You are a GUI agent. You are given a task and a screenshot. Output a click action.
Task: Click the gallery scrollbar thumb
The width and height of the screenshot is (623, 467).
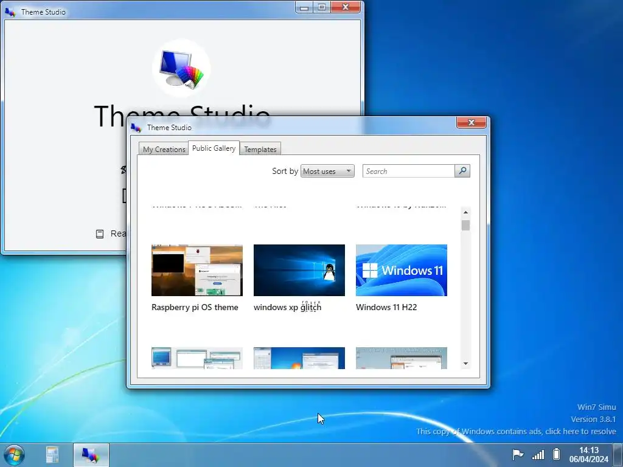click(465, 225)
